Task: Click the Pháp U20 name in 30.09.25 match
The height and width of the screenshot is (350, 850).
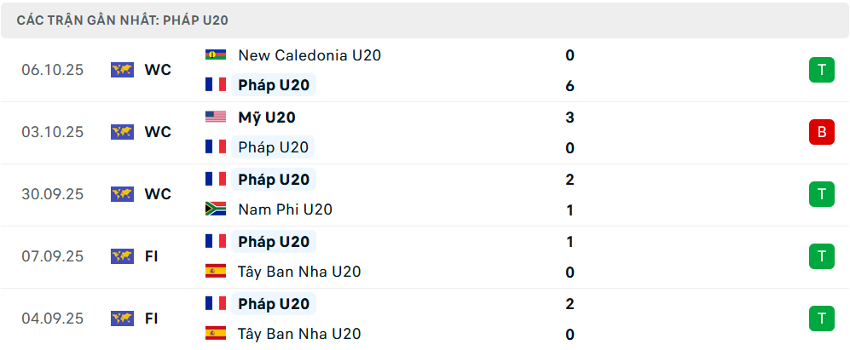Action: (274, 180)
